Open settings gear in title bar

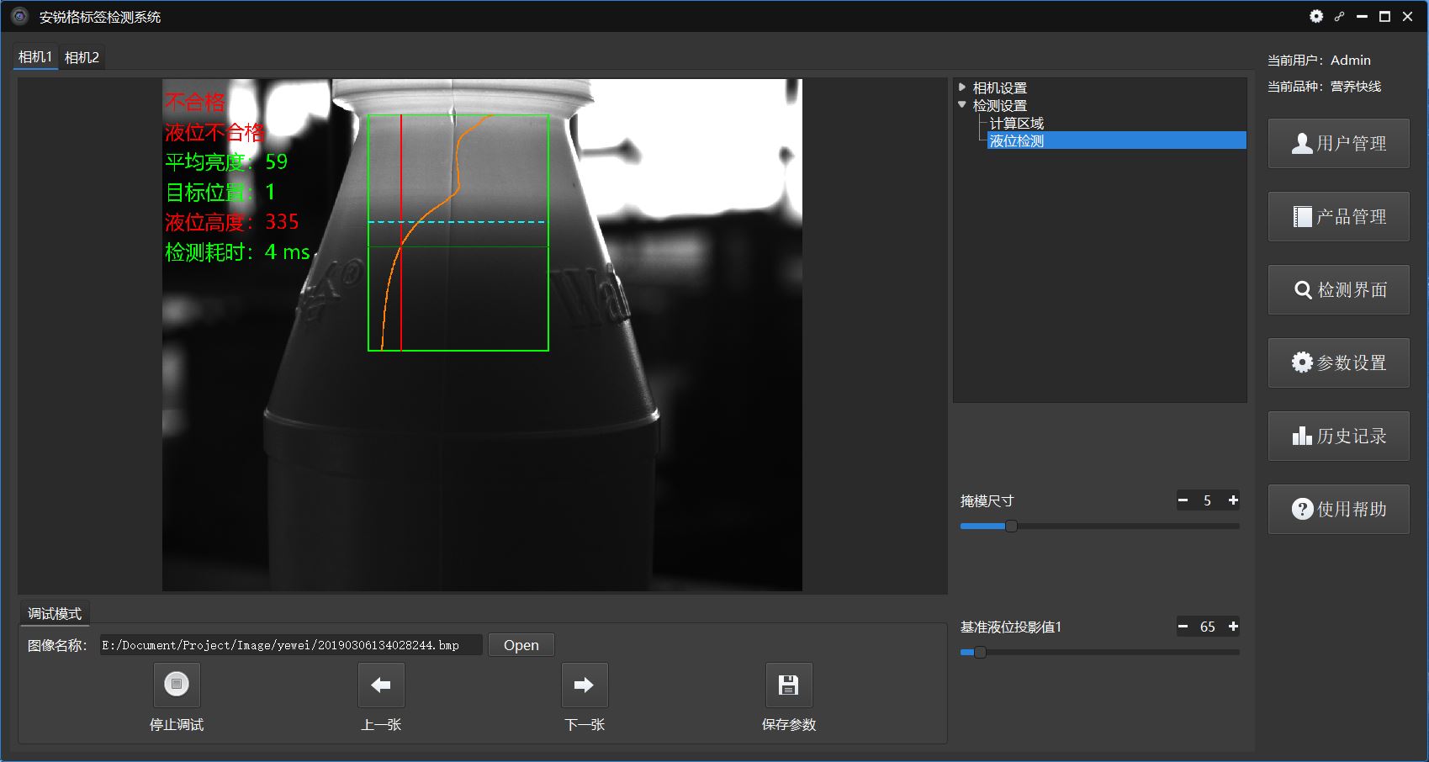point(1316,16)
